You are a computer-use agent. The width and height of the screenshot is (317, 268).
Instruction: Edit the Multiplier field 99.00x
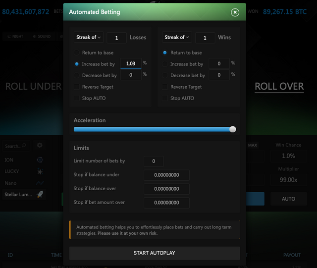pos(288,180)
